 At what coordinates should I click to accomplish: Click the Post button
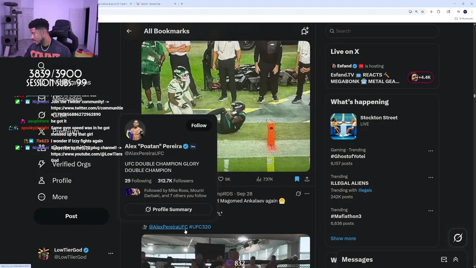pos(71,216)
